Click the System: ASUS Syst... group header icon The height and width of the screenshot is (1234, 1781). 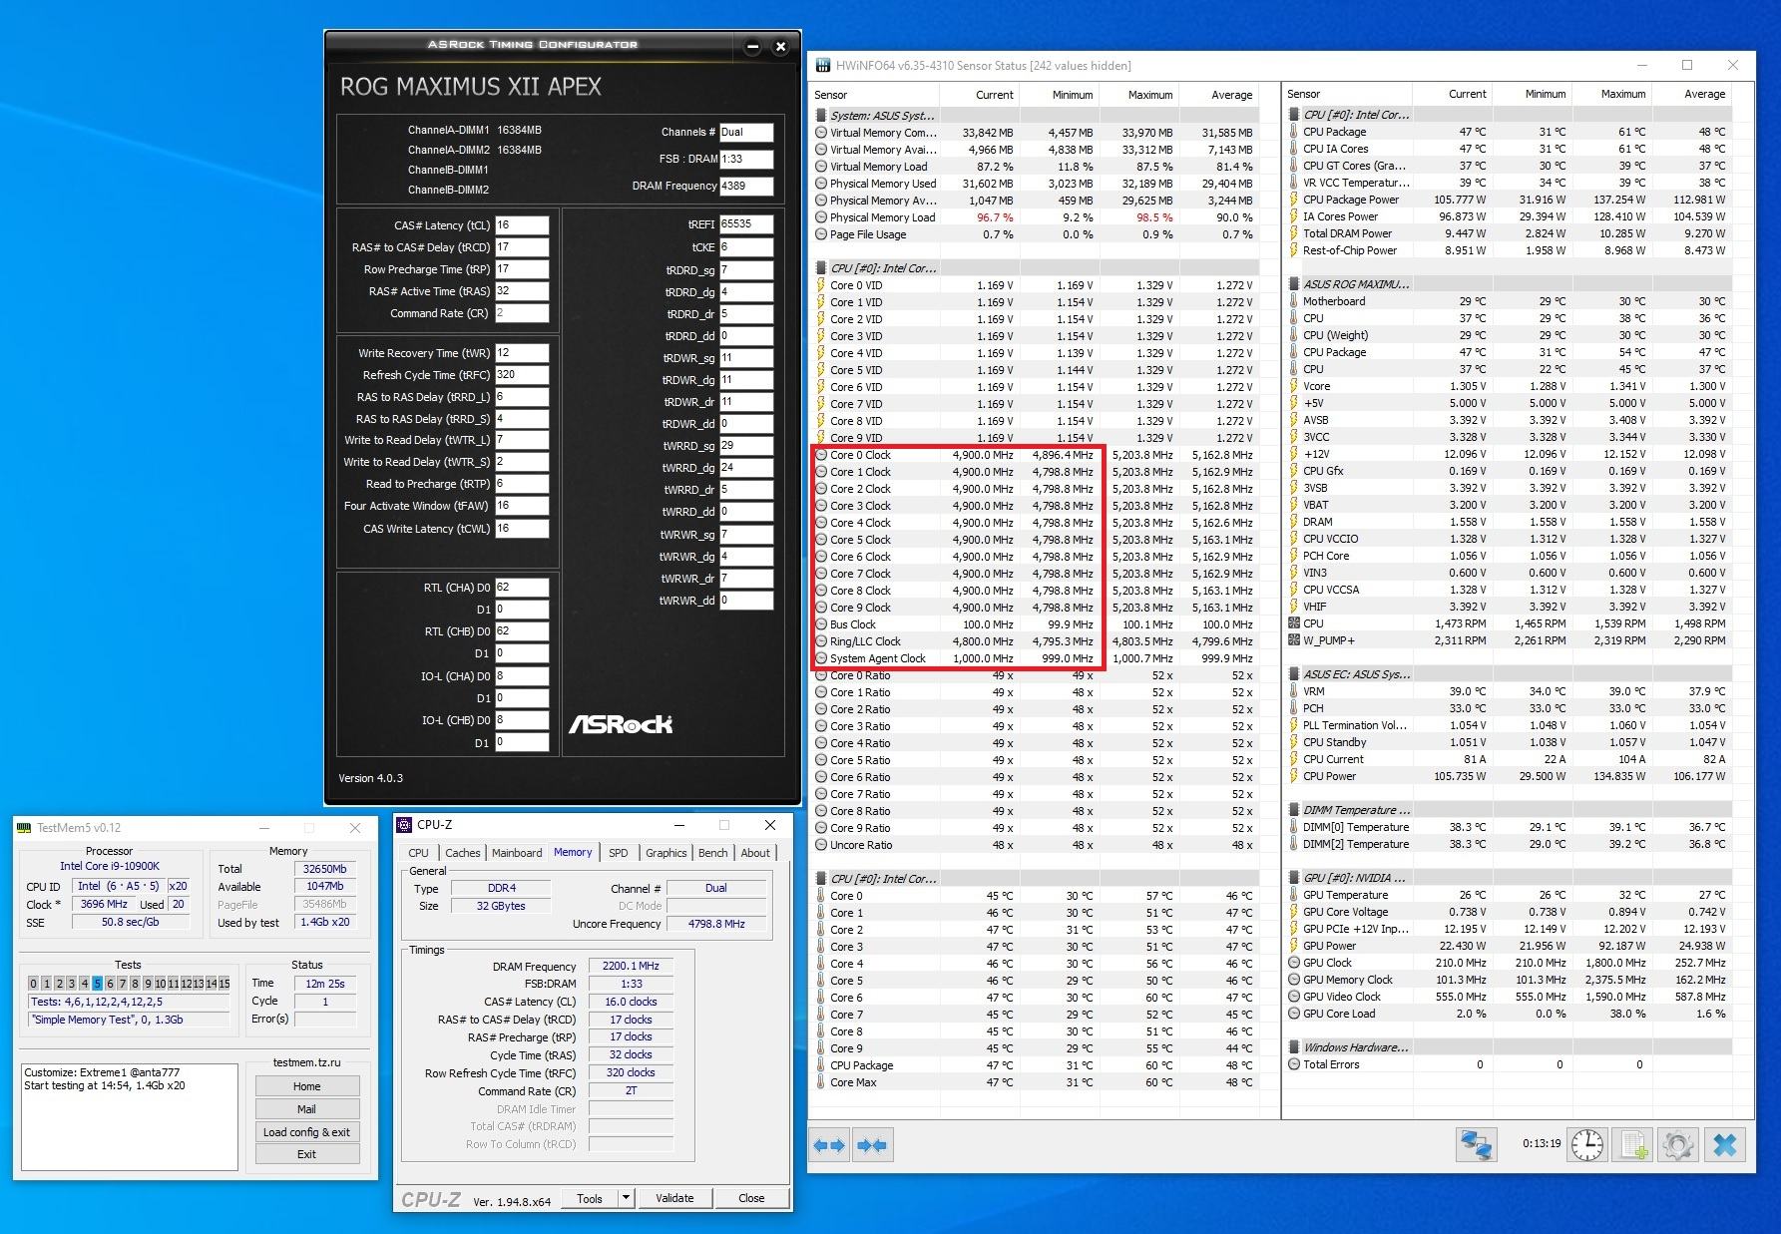821,116
